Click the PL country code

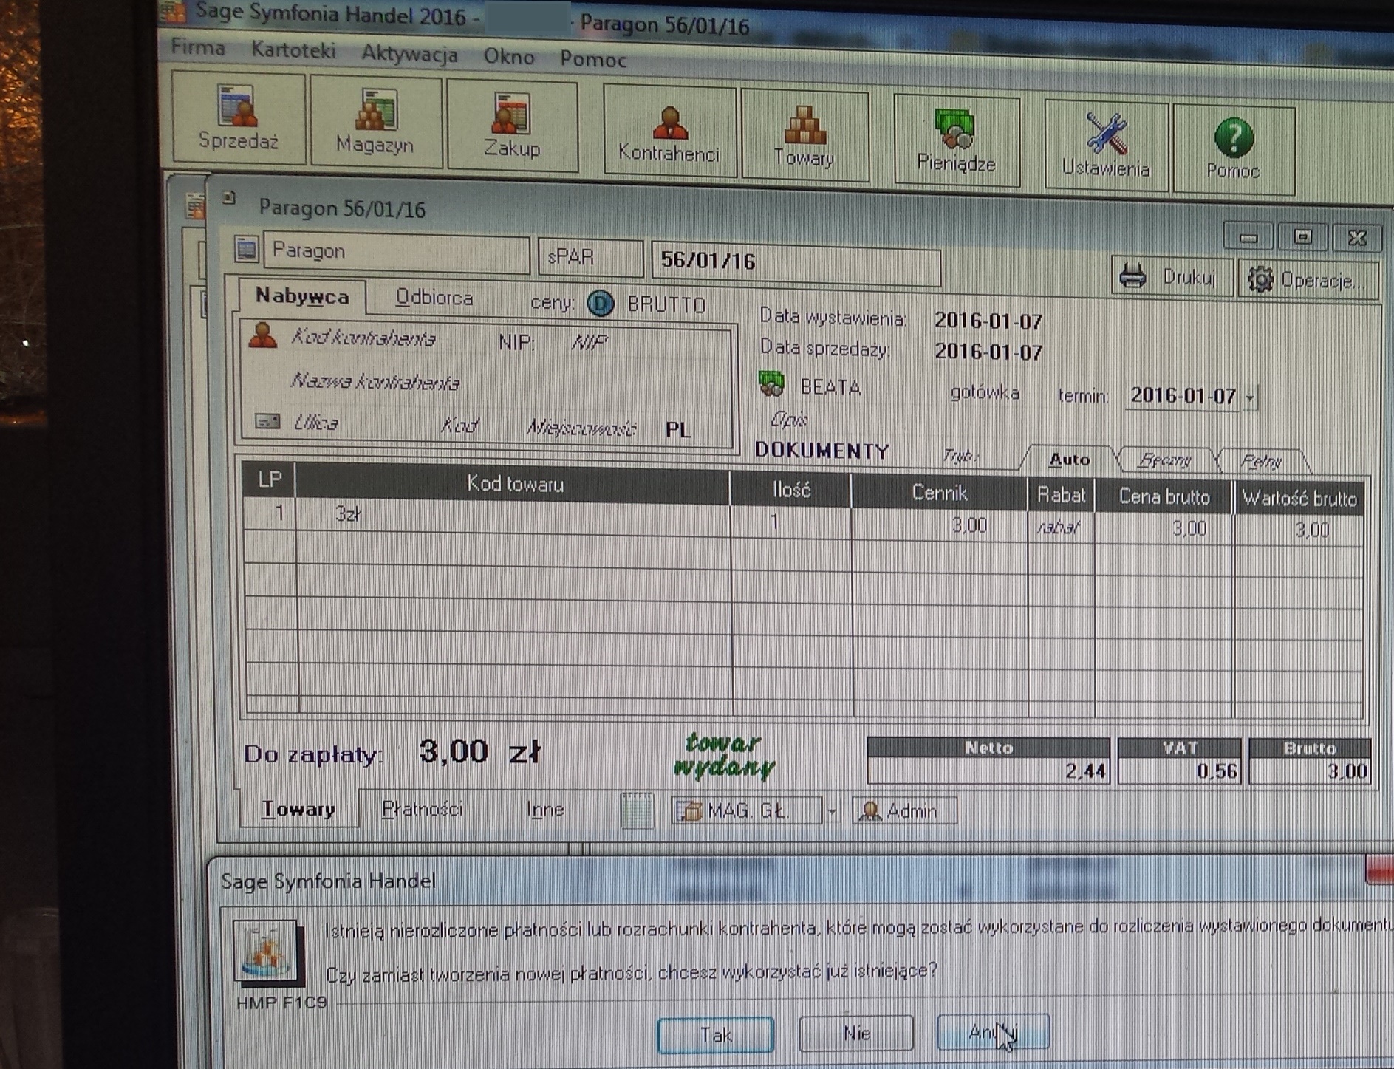click(678, 429)
